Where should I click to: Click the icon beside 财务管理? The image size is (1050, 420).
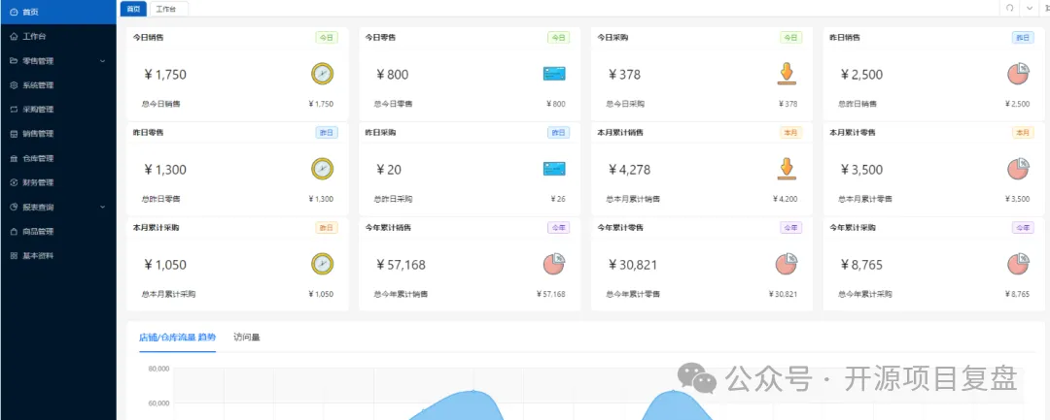click(14, 182)
